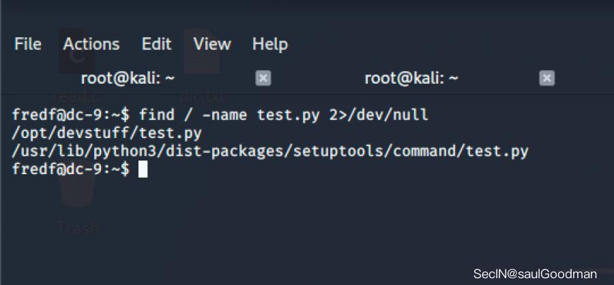Image resolution: width=614 pixels, height=285 pixels.
Task: Click the first fredf@dc-9 prompt
Action: [70, 115]
